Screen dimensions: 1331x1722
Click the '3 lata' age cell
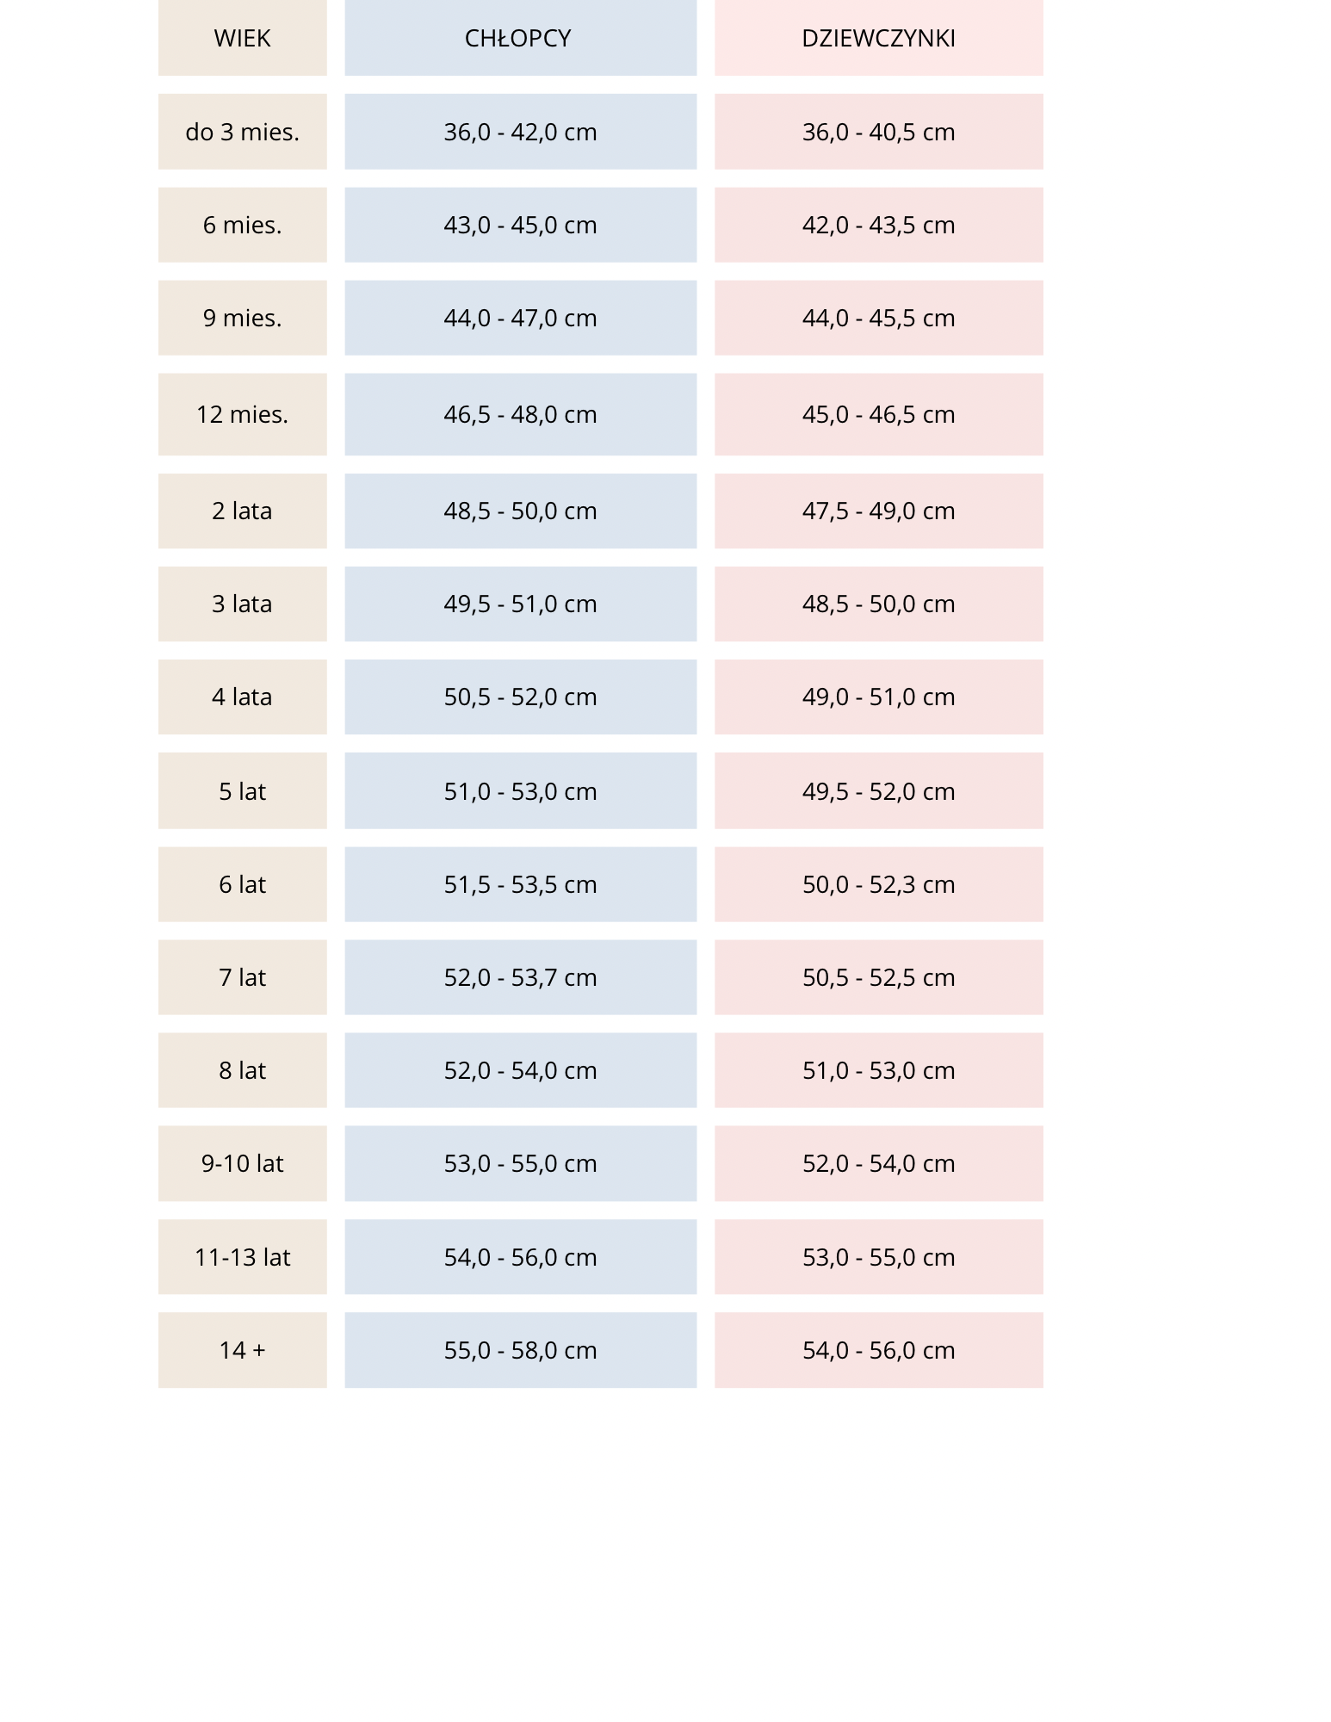pyautogui.click(x=242, y=604)
